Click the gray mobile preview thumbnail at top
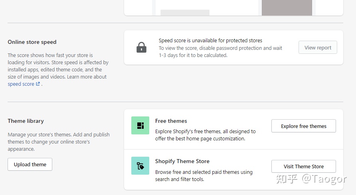The height and width of the screenshot is (195, 356). tap(287, 8)
